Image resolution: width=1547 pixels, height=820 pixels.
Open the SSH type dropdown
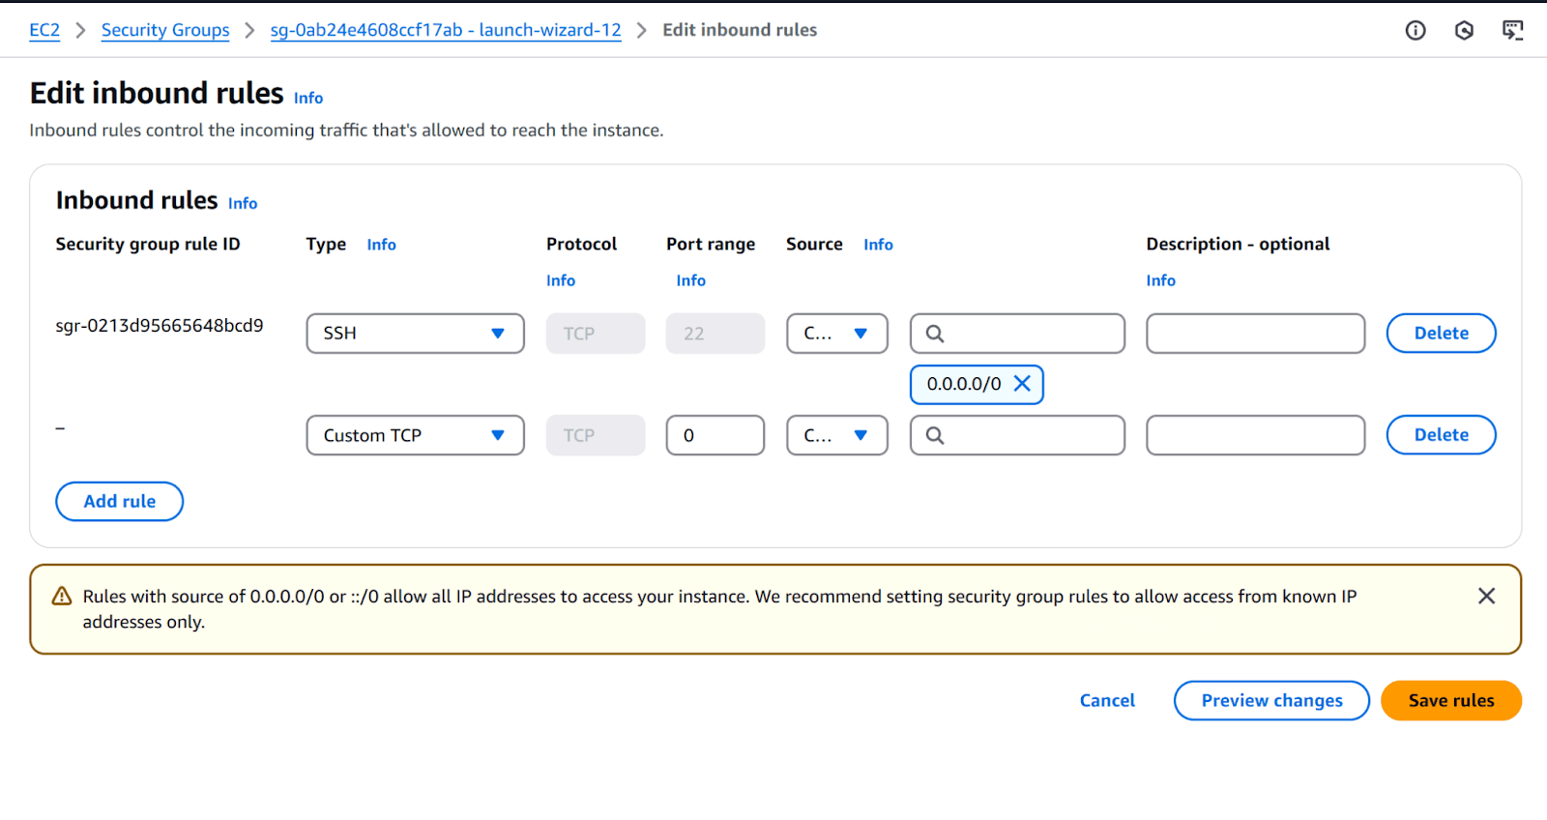[x=415, y=334]
